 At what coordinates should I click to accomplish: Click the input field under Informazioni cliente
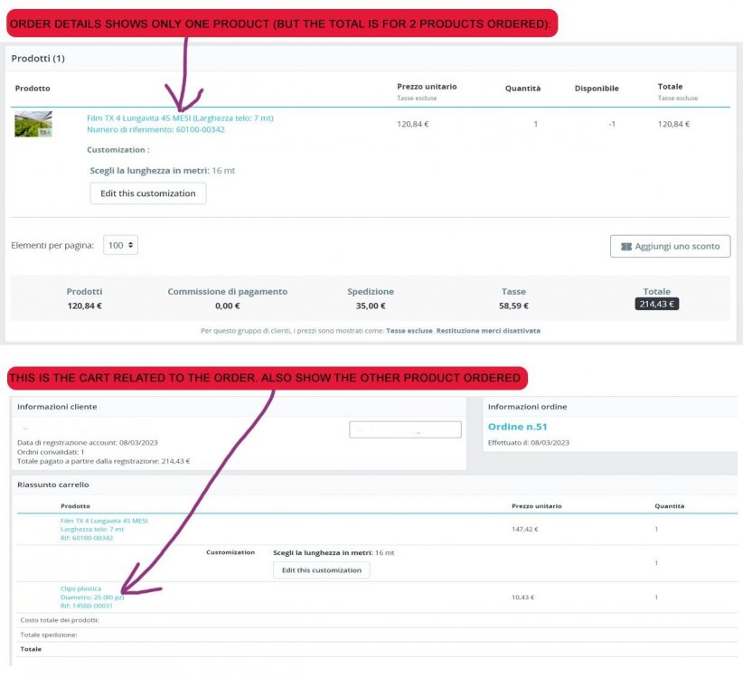click(x=405, y=429)
